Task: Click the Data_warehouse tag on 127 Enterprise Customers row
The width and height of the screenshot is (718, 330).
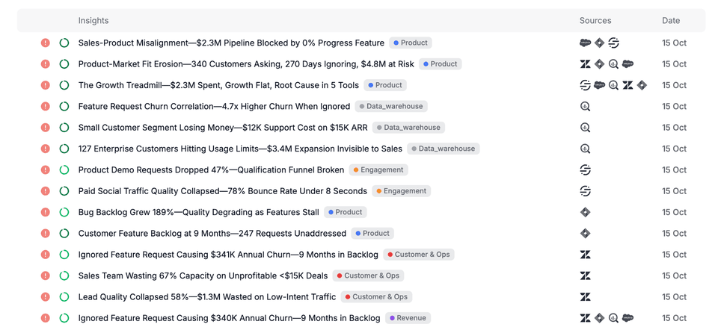Action: (444, 149)
